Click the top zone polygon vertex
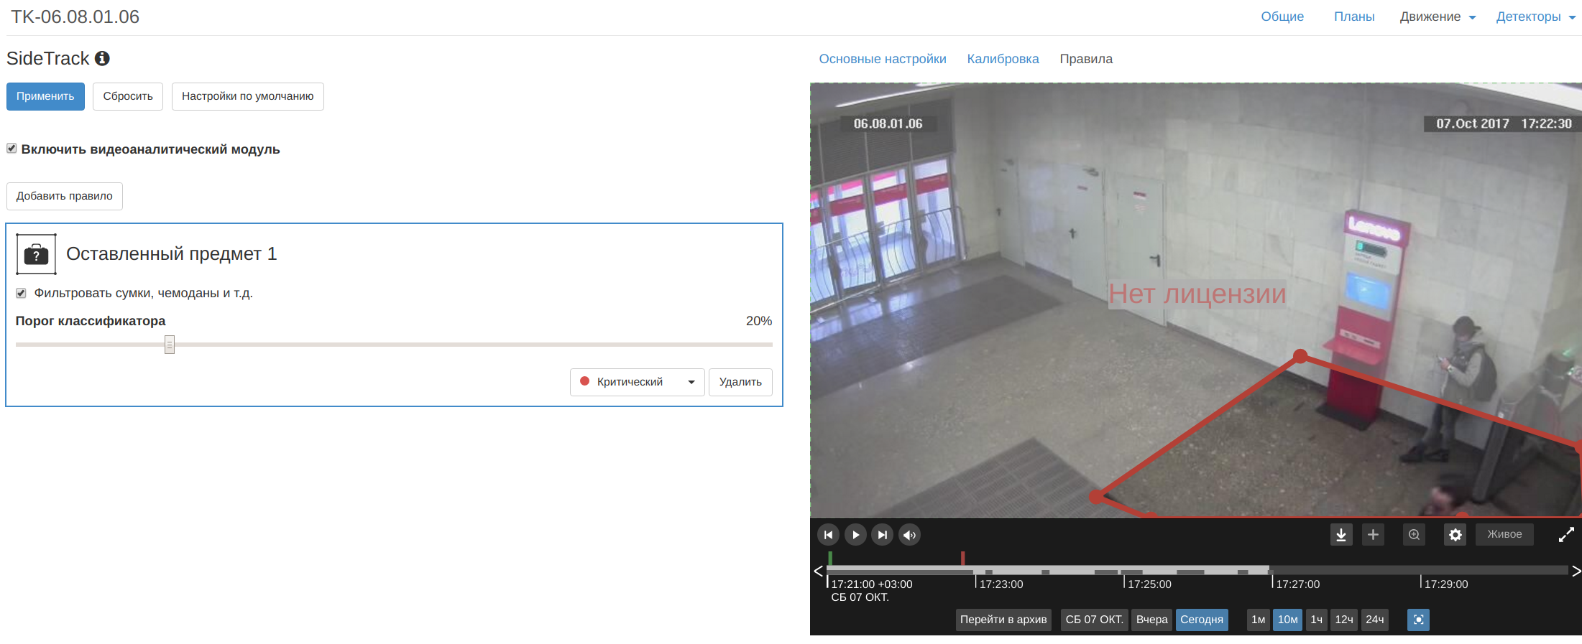 pos(1300,356)
